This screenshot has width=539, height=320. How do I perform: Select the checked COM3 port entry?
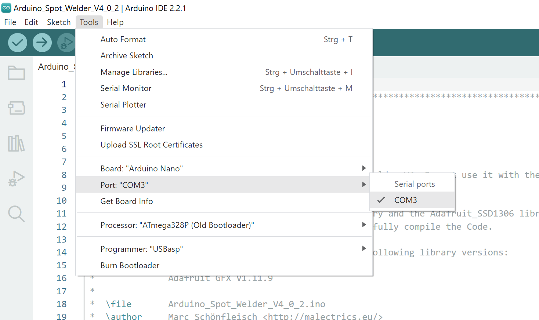412,200
